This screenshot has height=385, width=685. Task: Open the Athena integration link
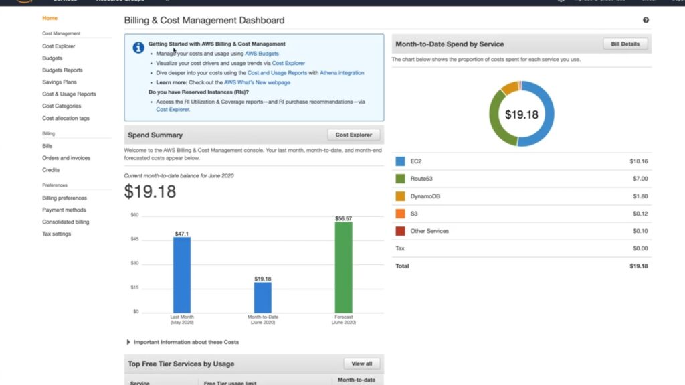(342, 72)
